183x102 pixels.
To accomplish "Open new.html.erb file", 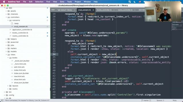I will pyautogui.click(x=19, y=76).
